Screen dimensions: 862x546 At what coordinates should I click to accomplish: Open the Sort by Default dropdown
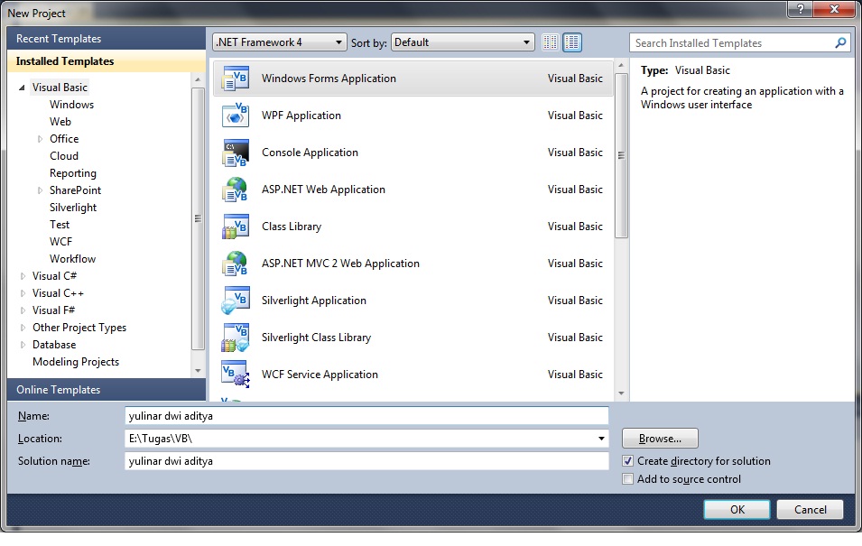click(x=462, y=42)
